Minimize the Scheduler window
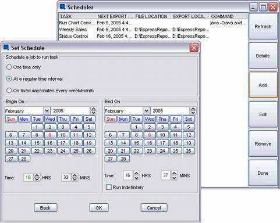 pos(253,7)
